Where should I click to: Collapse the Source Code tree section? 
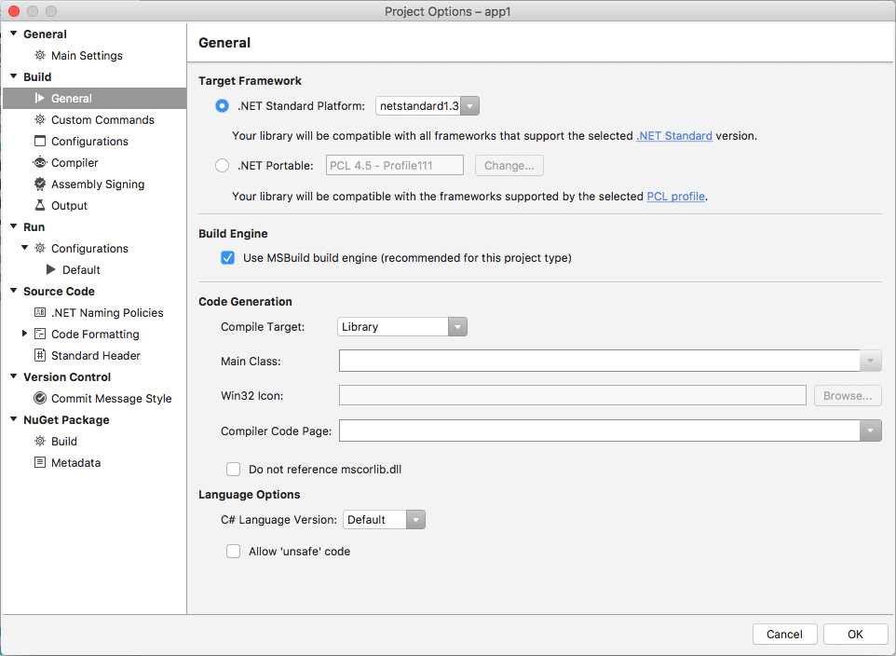[13, 291]
